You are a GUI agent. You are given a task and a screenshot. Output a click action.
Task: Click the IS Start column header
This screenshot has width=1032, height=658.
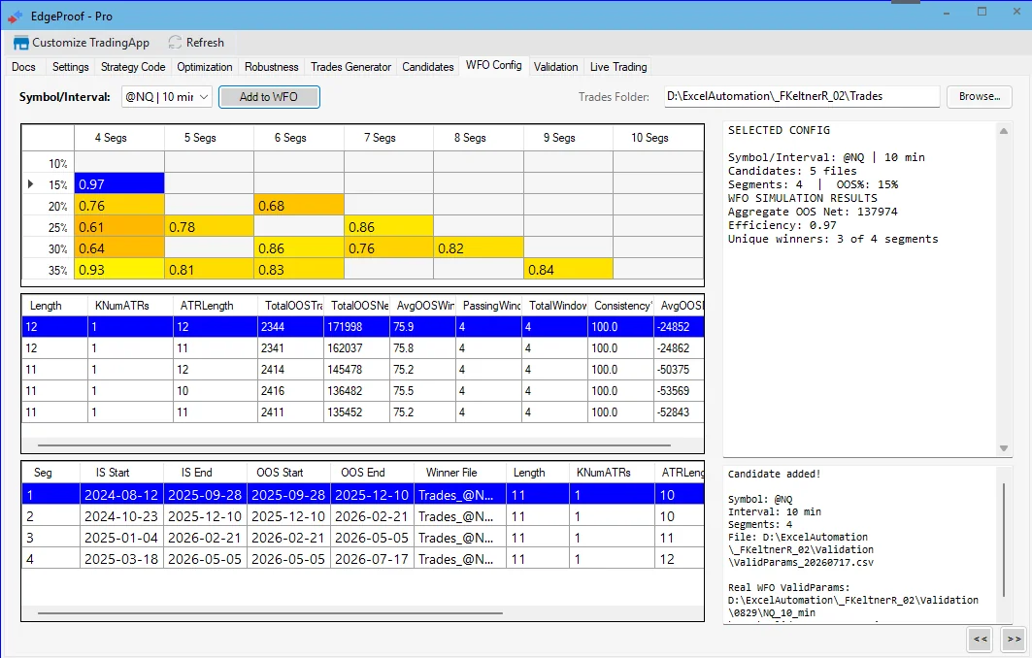point(121,473)
